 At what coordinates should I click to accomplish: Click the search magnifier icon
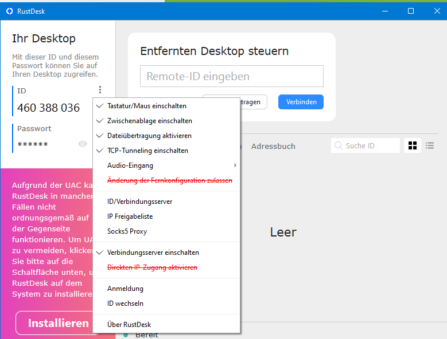point(338,145)
